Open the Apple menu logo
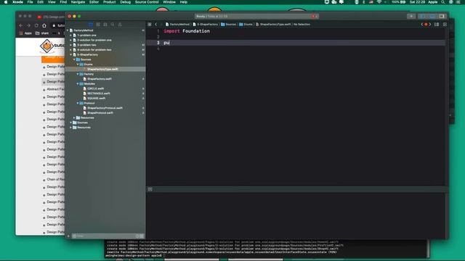Image resolution: width=465 pixels, height=261 pixels. tap(6, 2)
